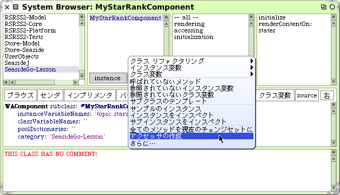This screenshot has width=340, height=195.
Task: Click the ブラウズ button
Action: tap(21, 95)
